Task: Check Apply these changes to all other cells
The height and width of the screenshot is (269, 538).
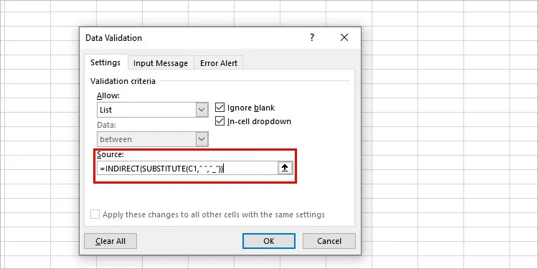Action: coord(95,214)
